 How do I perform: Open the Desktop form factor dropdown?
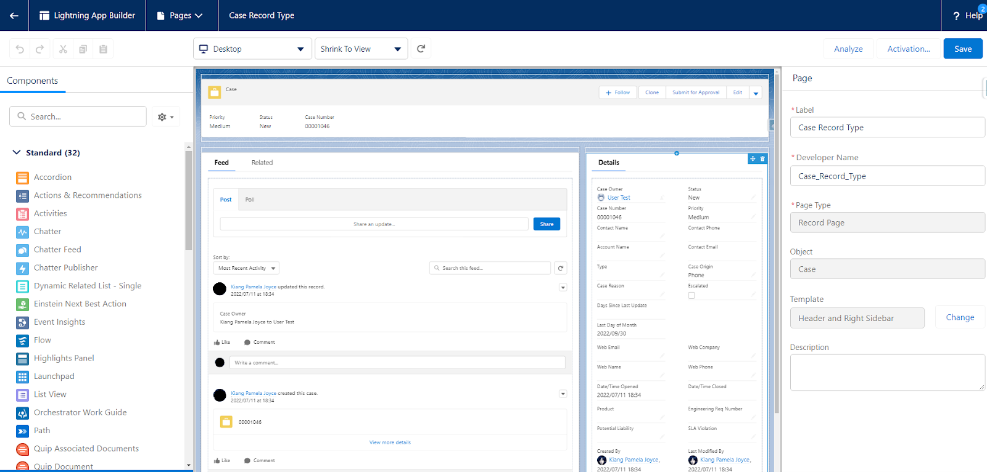pyautogui.click(x=252, y=49)
